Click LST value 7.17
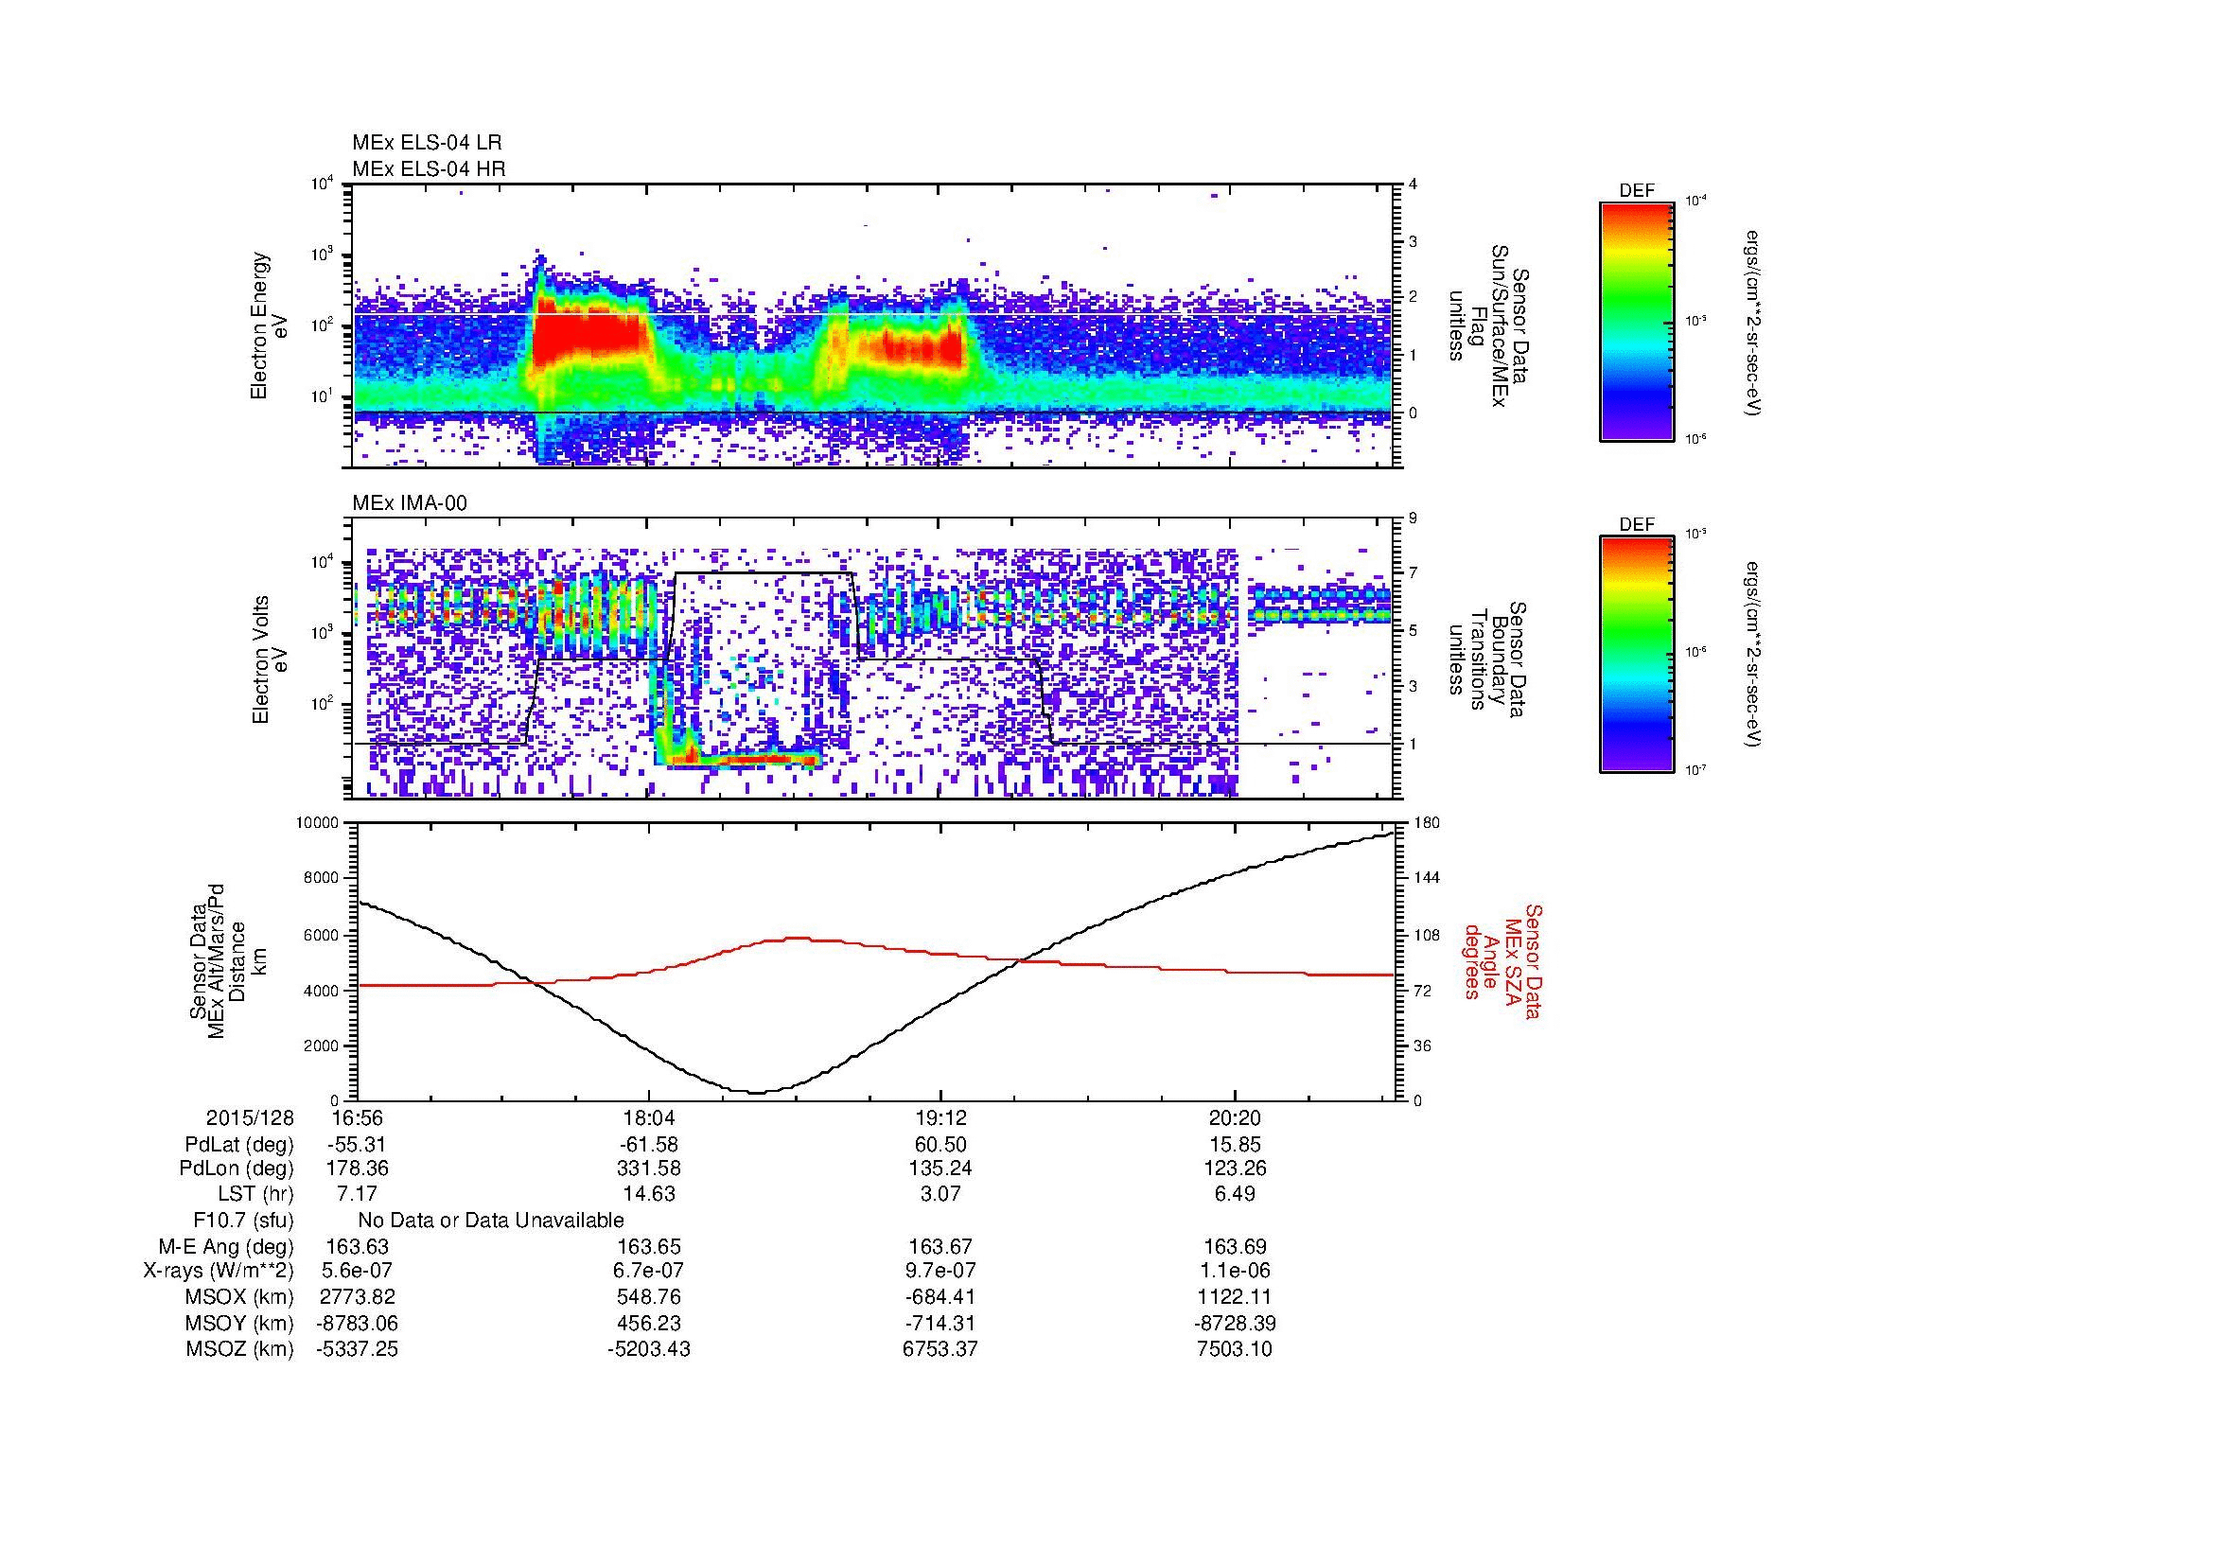 tap(358, 1194)
